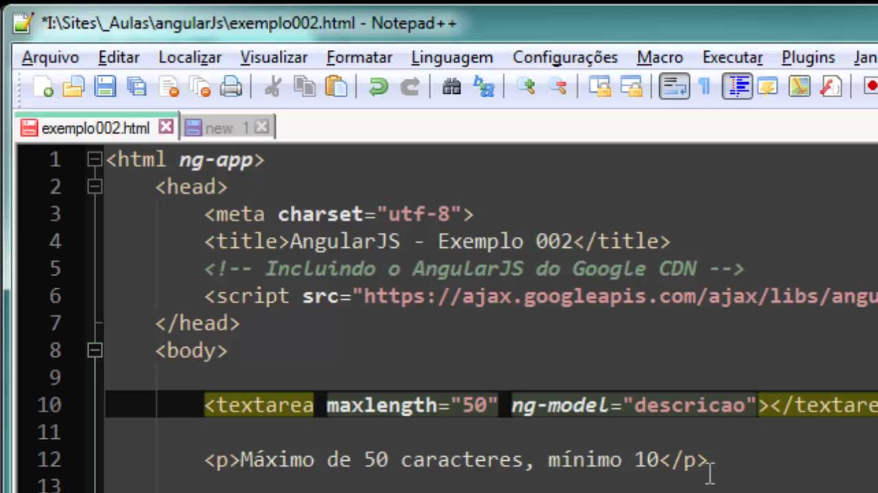878x493 pixels.
Task: Click the Synchronize vertical scrolling icon
Action: click(600, 87)
